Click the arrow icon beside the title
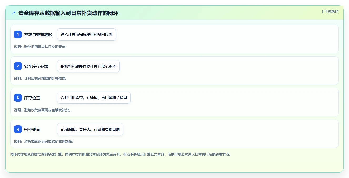This screenshot has width=349, height=178. pyautogui.click(x=13, y=13)
